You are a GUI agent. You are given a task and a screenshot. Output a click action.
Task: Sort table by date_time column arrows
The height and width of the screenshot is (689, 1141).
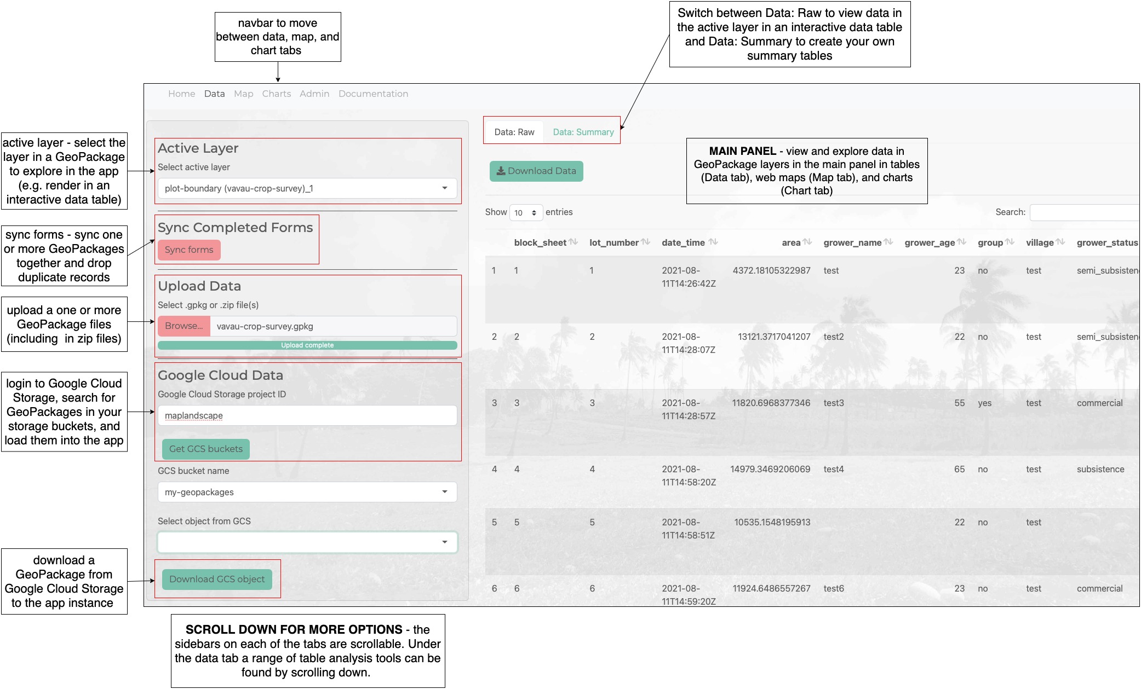[713, 242]
